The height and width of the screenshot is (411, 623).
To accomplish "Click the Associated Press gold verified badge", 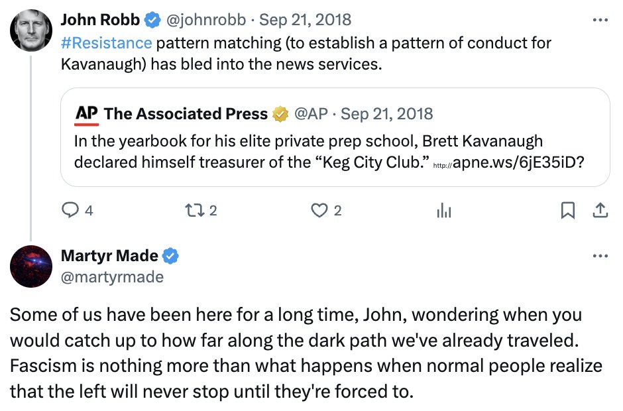I will (x=281, y=114).
